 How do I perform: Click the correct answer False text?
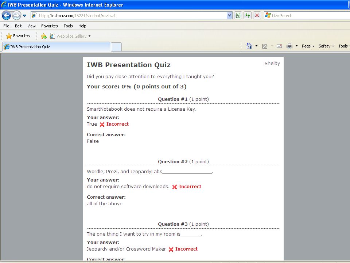(93, 141)
